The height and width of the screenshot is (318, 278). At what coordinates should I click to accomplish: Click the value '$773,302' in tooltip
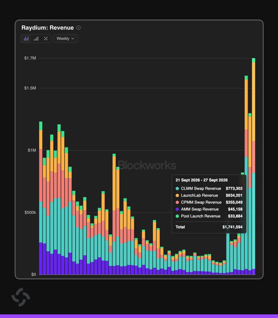(x=234, y=188)
